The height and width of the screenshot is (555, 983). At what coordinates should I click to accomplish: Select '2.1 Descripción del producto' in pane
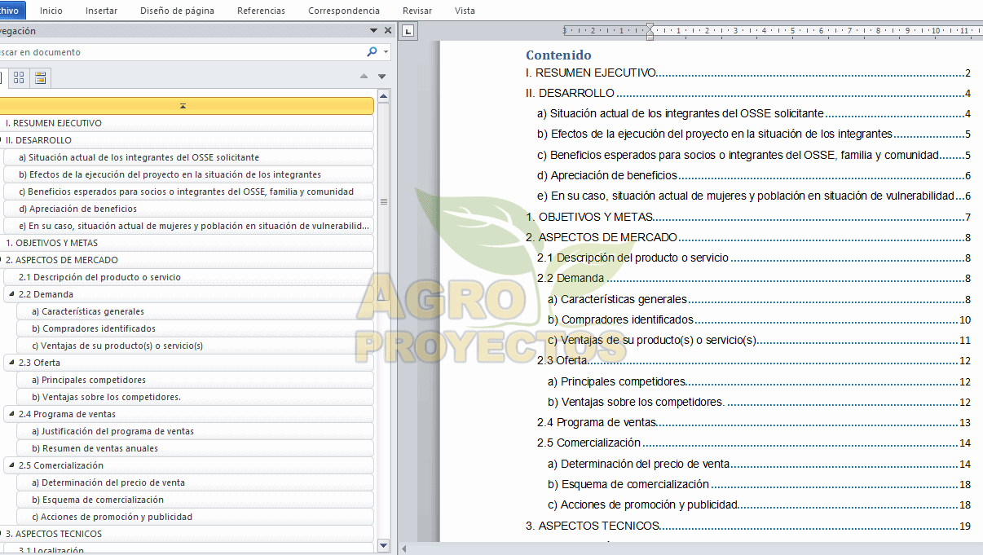189,277
